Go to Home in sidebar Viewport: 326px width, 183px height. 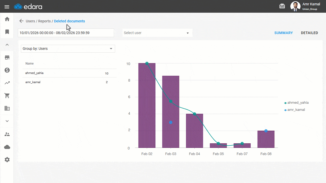[7, 19]
